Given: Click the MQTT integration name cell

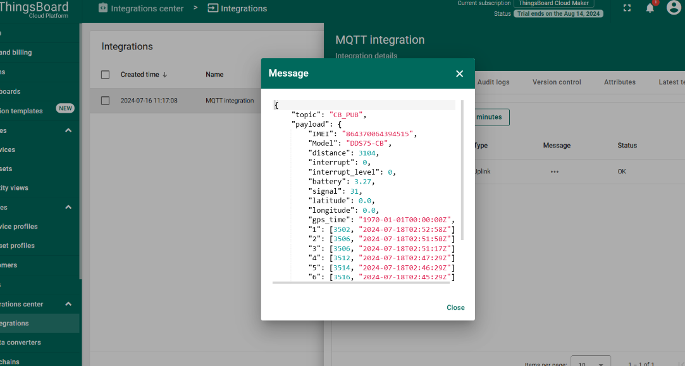Looking at the screenshot, I should (230, 101).
